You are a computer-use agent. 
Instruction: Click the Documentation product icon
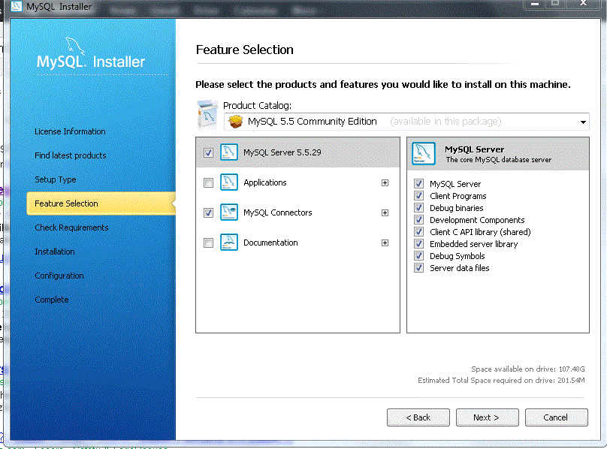coord(228,242)
